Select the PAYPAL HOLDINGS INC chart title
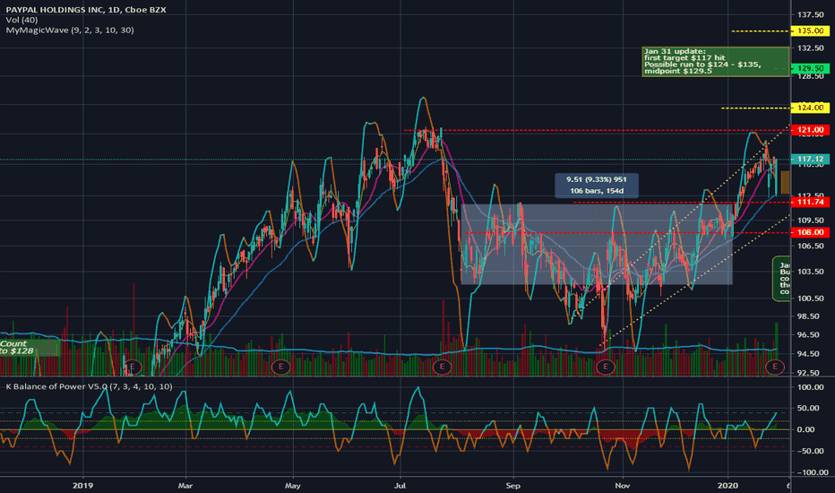The image size is (835, 493). 86,10
